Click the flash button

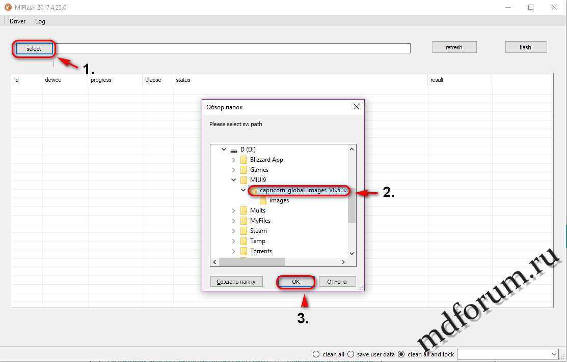(525, 47)
